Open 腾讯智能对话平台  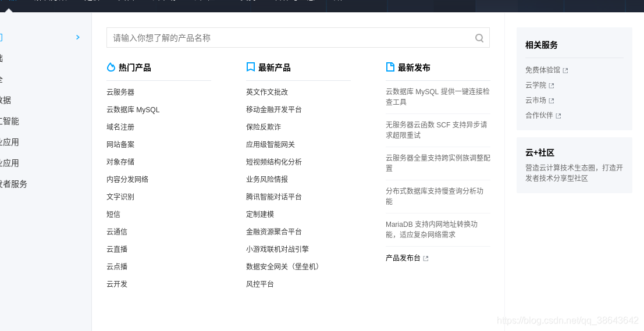point(274,197)
